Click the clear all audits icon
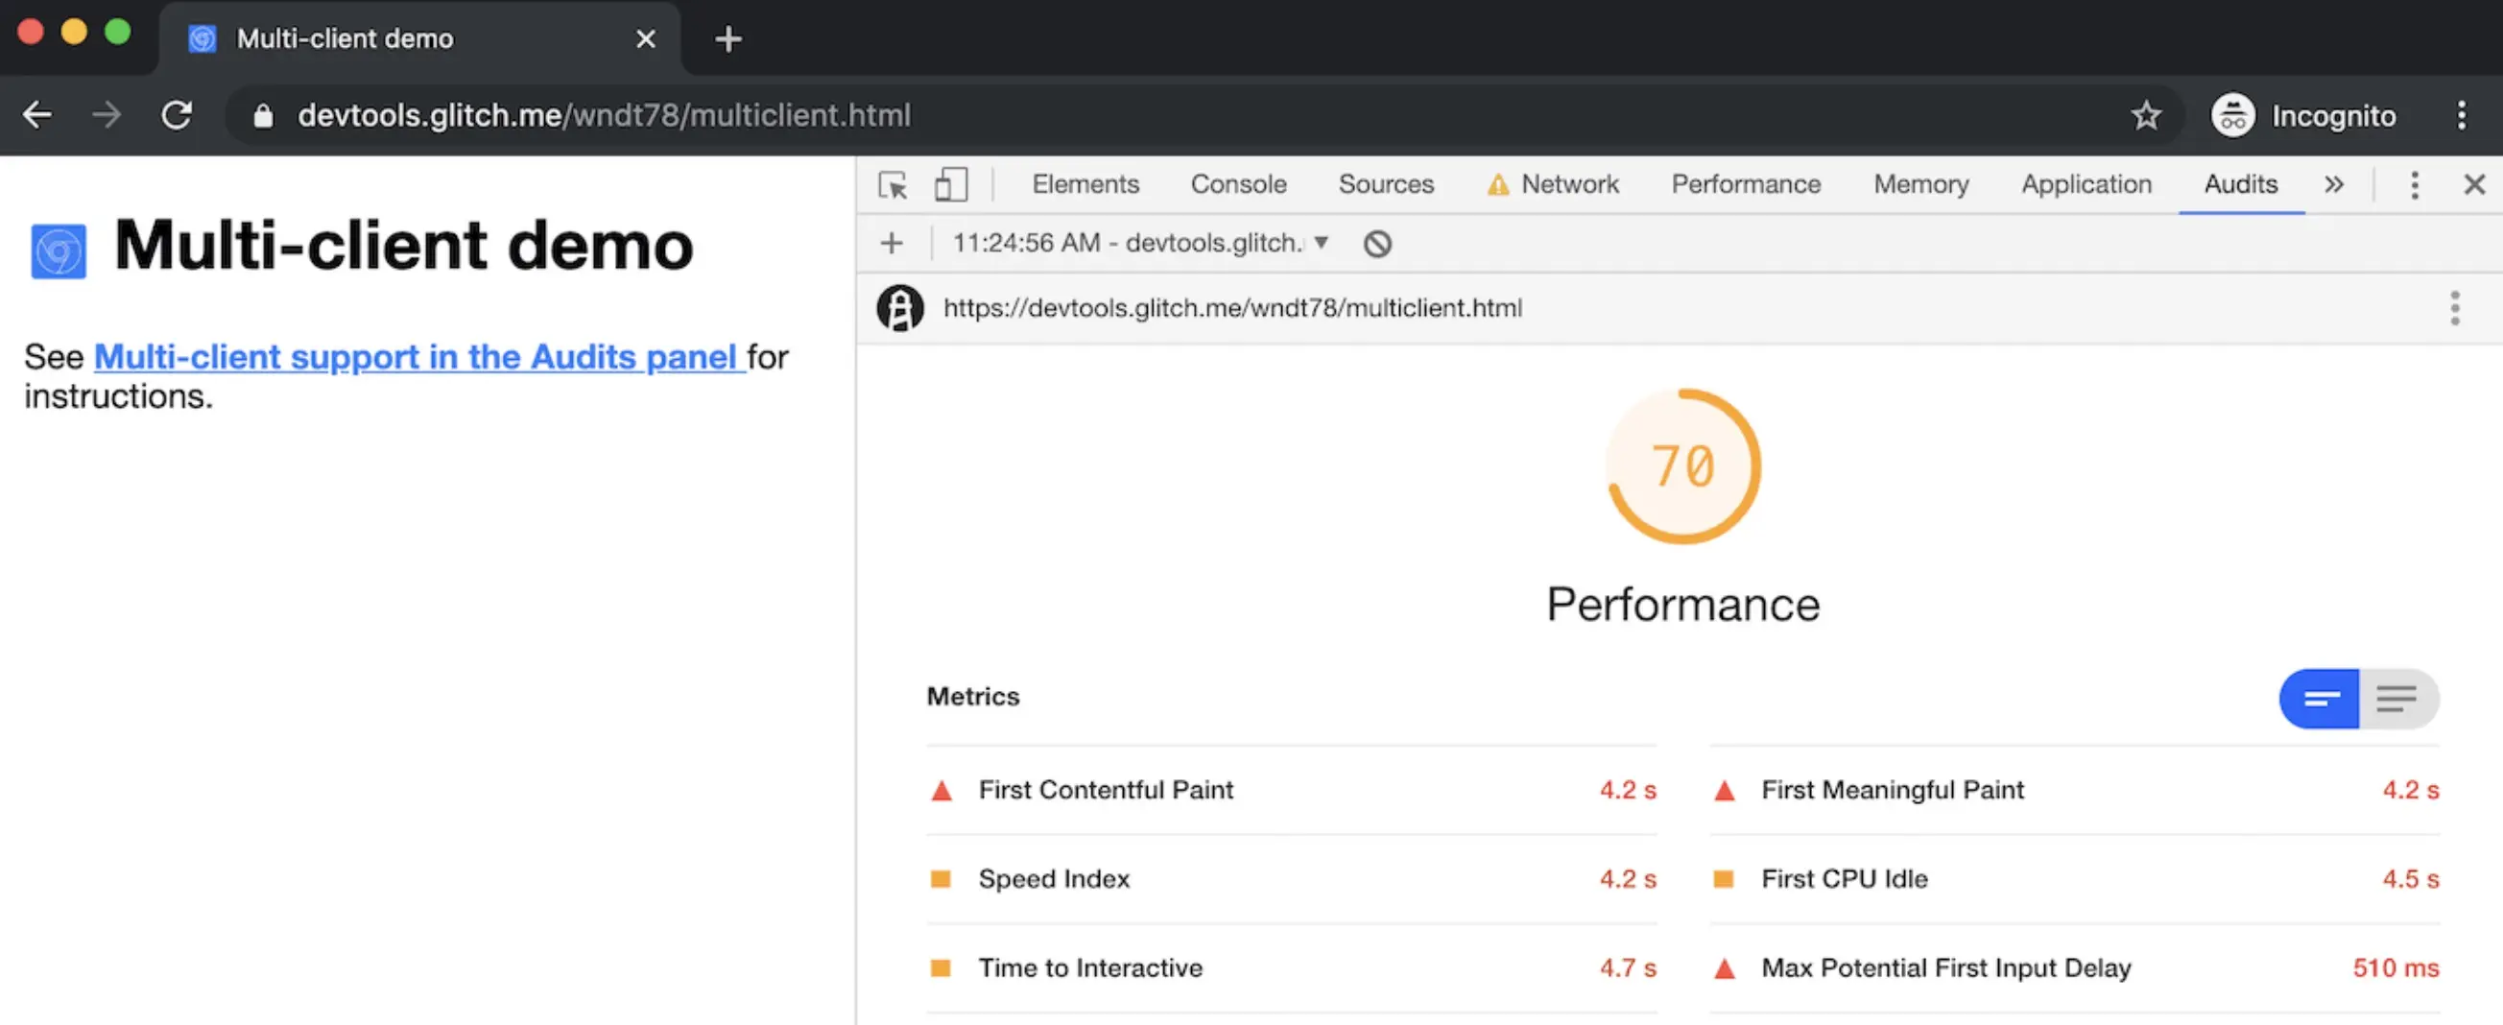Viewport: 2503px width, 1025px height. (x=1377, y=244)
